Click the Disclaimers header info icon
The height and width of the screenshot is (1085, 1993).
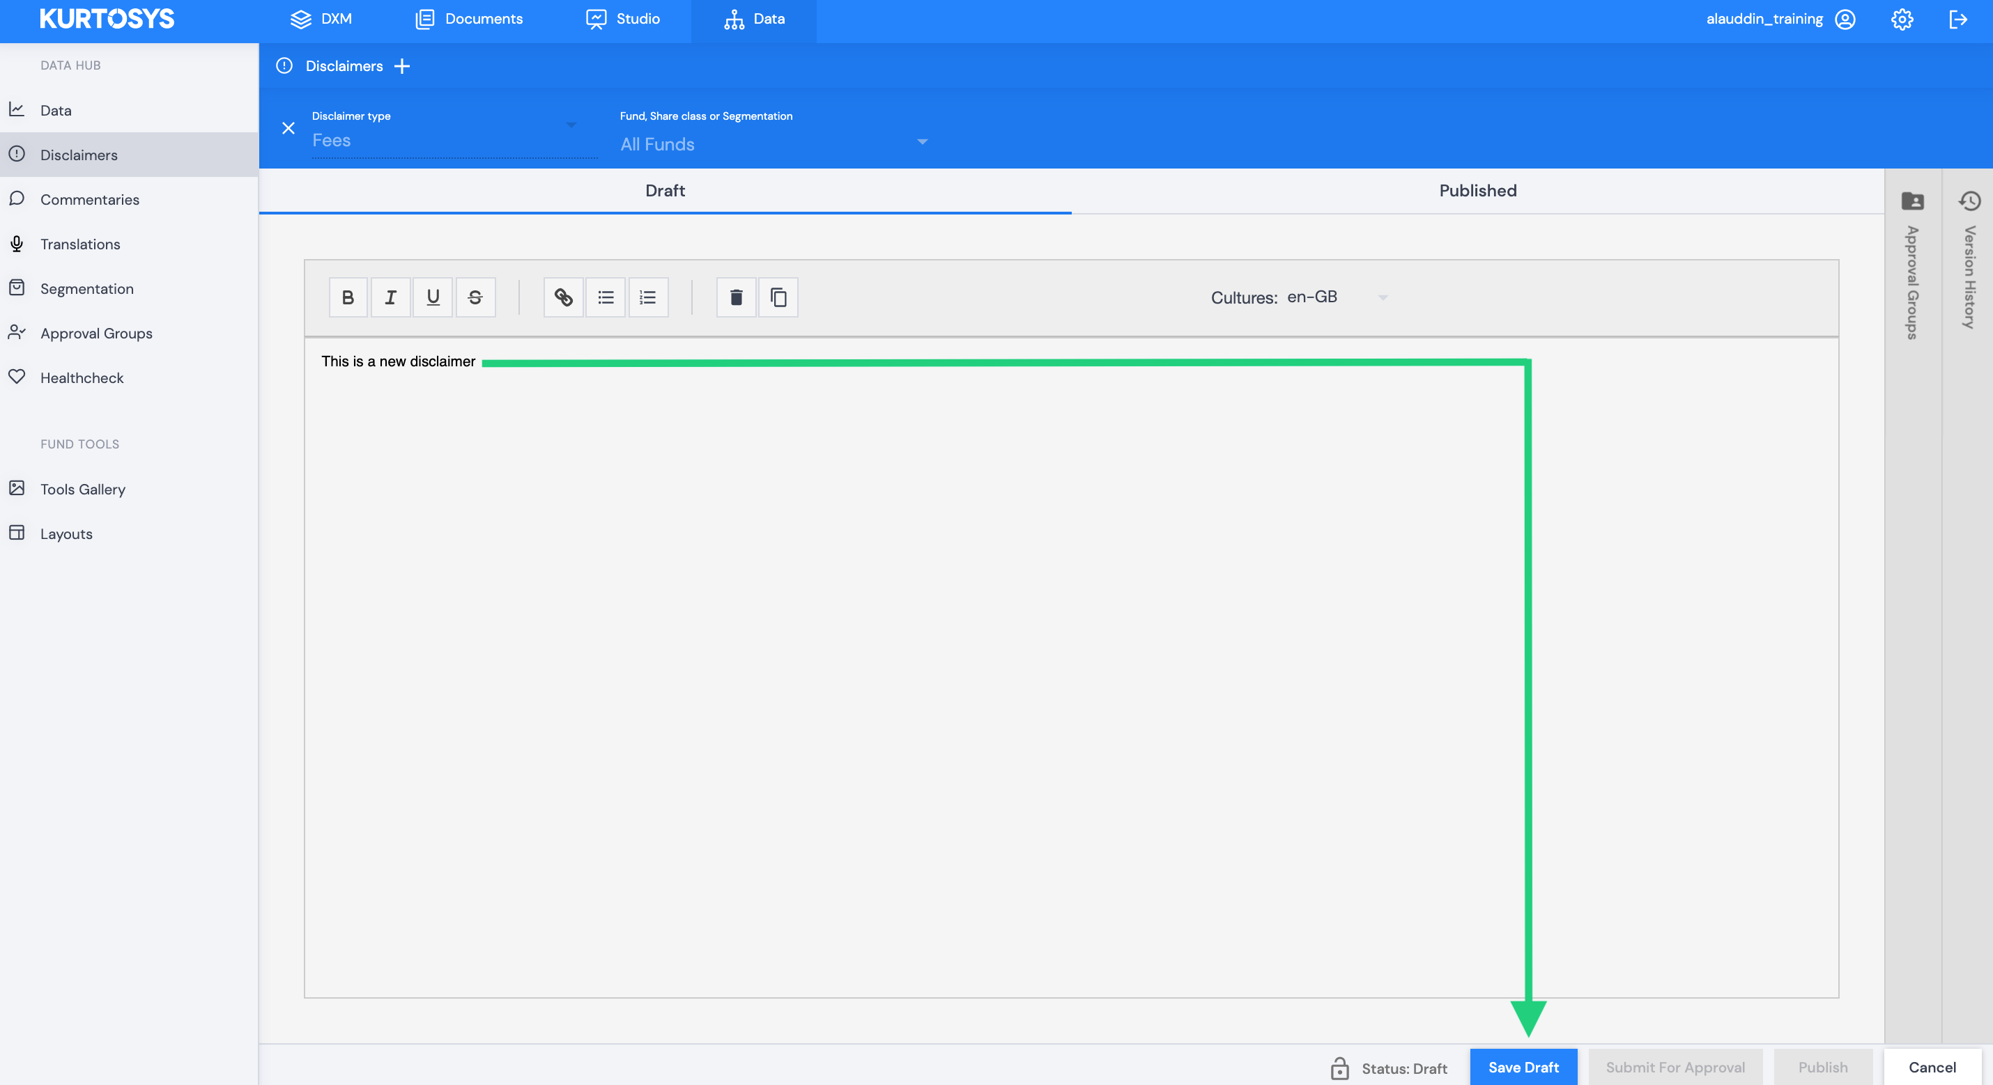(285, 65)
